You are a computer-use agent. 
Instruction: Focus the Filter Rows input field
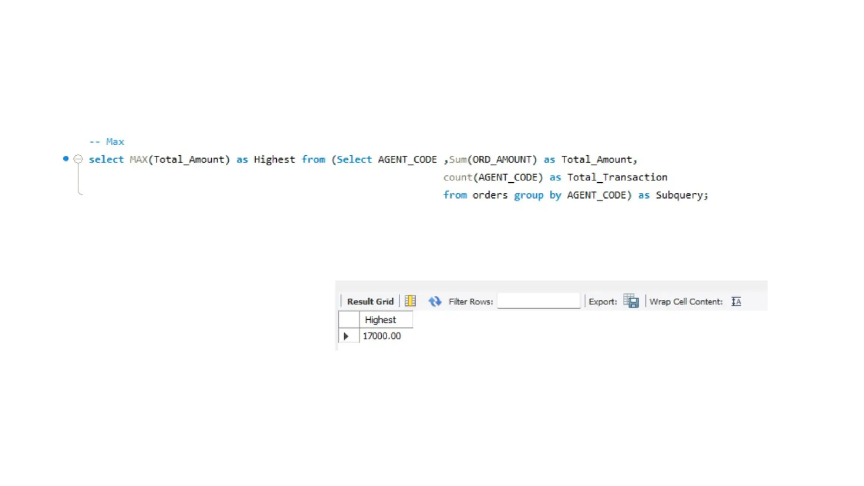click(539, 301)
